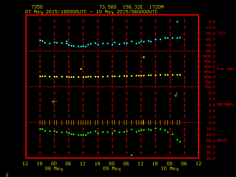Click the wind arrow near 00 on 10 May
Image resolution: width=236 pixels, height=177 pixels.
pyautogui.click(x=176, y=95)
